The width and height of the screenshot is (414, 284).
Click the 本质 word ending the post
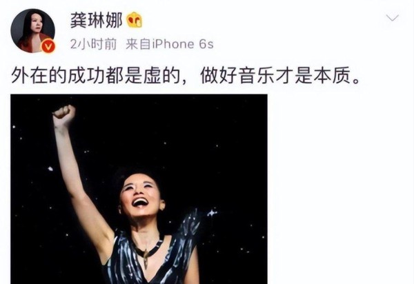tap(332, 77)
